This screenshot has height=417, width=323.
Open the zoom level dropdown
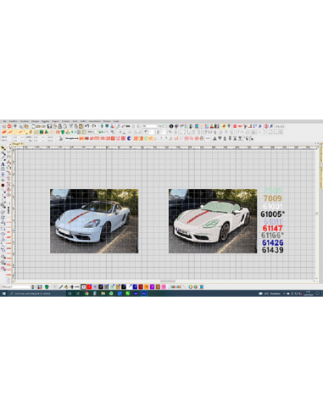coord(157,126)
